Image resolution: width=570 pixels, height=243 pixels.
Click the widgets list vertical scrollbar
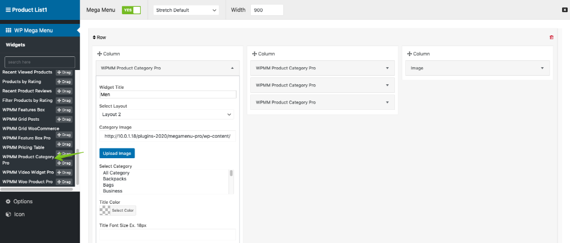tap(78, 166)
